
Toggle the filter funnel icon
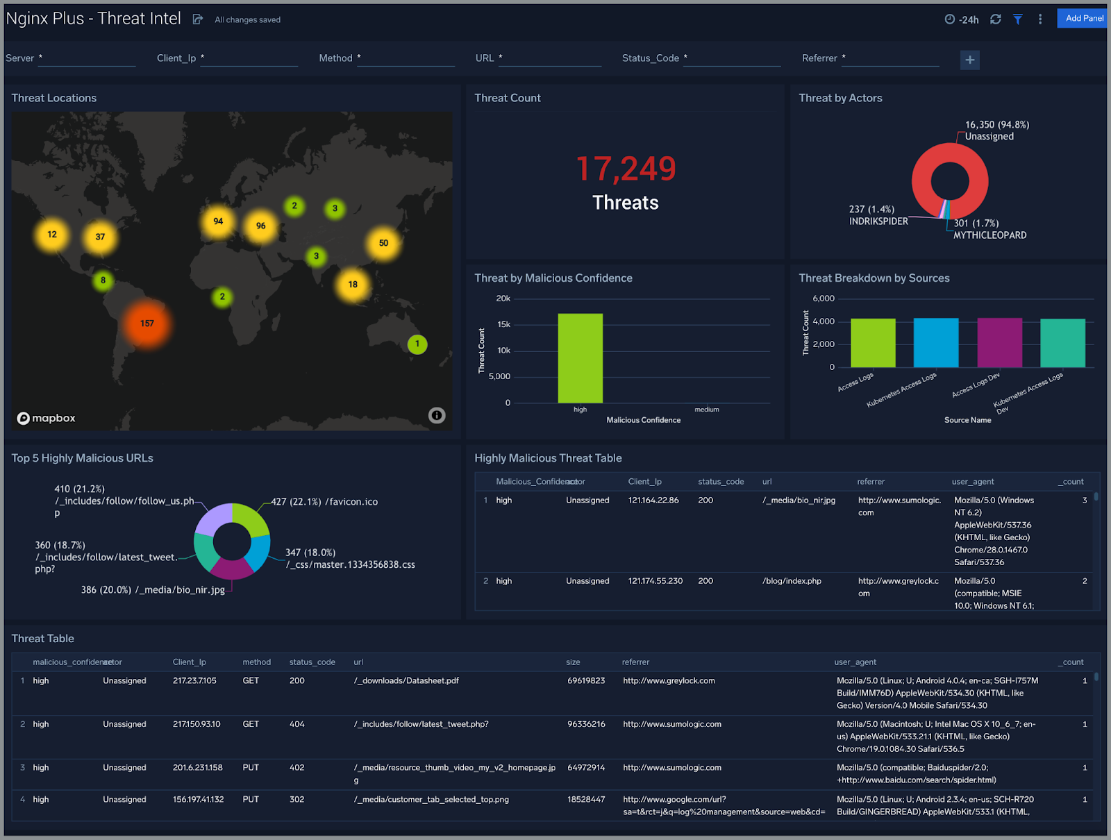pyautogui.click(x=1018, y=19)
